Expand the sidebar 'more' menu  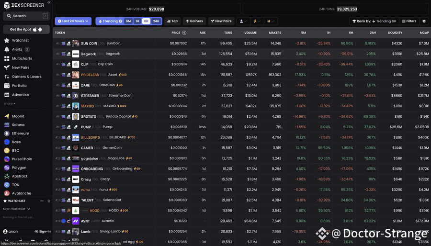[x=10, y=104]
